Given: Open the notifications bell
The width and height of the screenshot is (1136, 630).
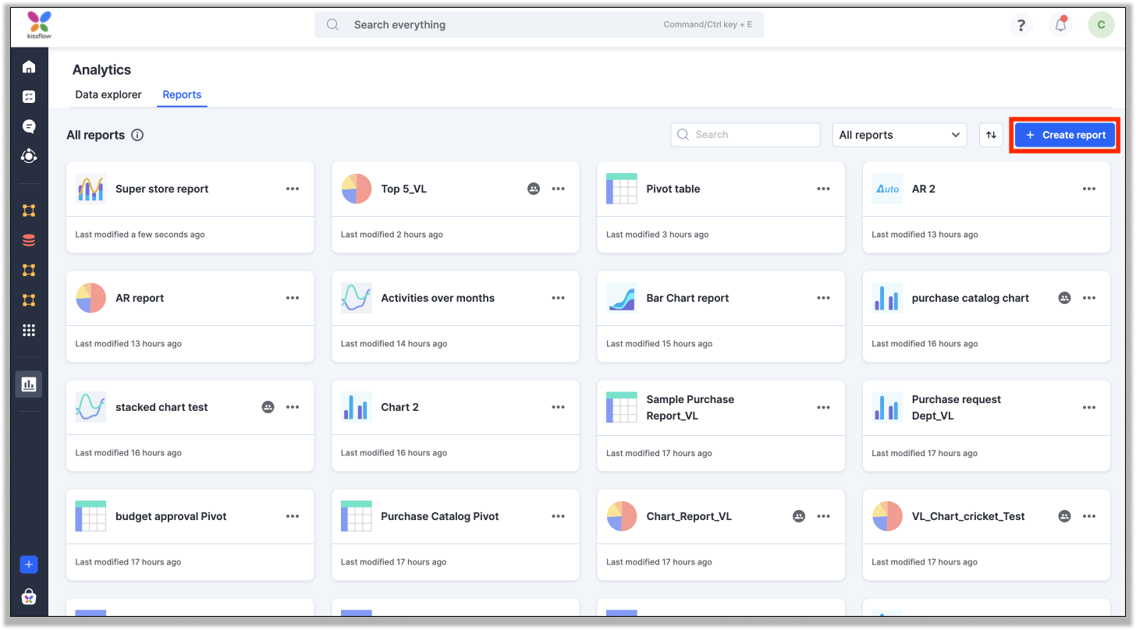Looking at the screenshot, I should click(1061, 25).
